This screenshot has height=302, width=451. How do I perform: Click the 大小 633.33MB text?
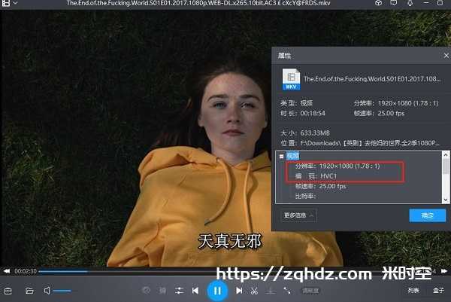point(305,133)
